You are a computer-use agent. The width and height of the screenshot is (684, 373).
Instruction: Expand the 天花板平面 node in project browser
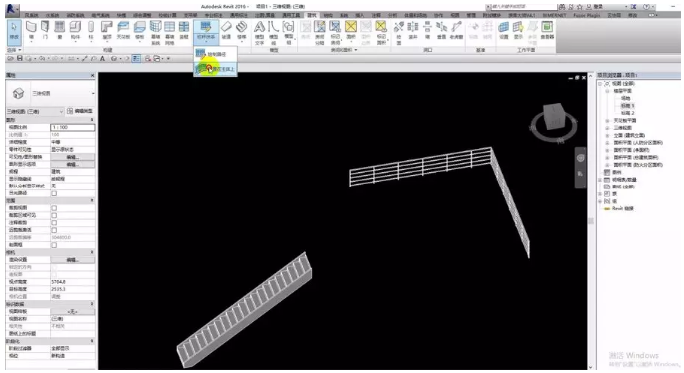(608, 121)
